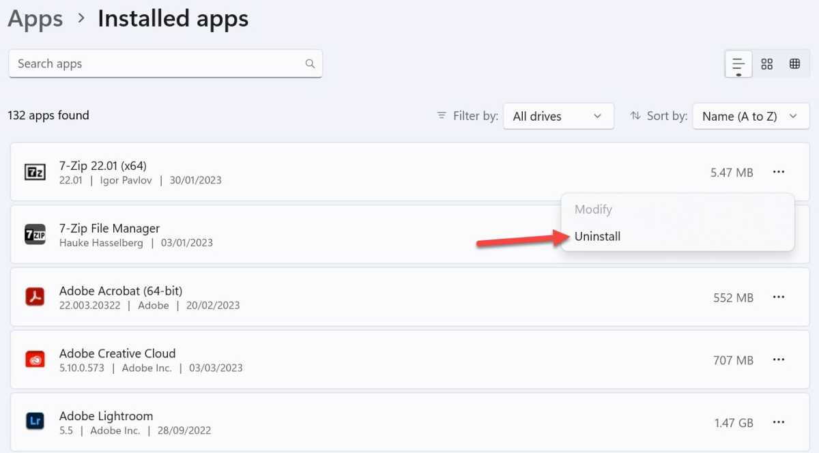
Task: Switch to grid view layout
Action: (766, 64)
